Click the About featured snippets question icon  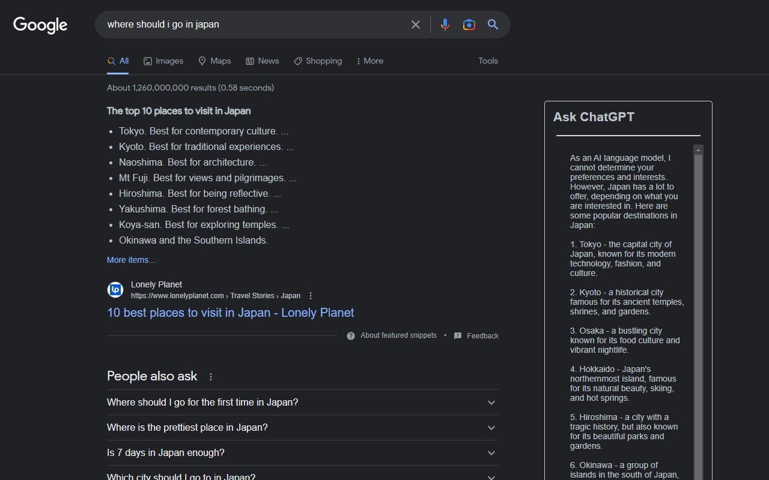click(x=351, y=336)
